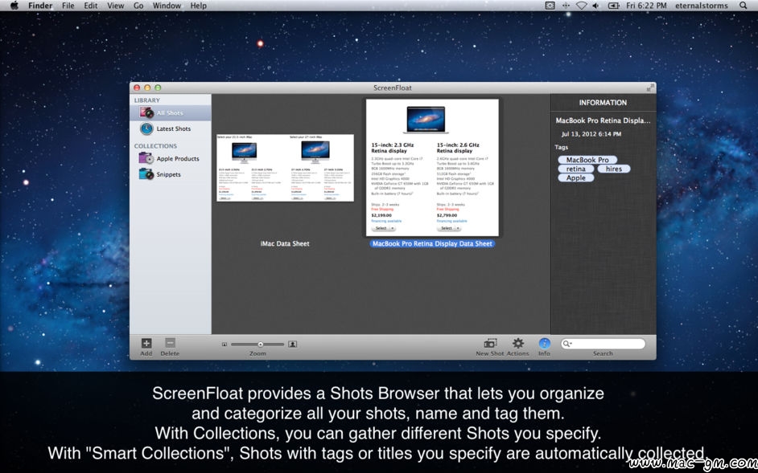This screenshot has width=758, height=473.
Task: Click the Jul 13, 2012 date text
Action: tap(591, 134)
